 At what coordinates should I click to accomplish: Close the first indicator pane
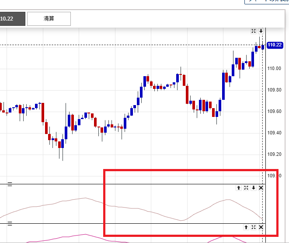(x=261, y=188)
